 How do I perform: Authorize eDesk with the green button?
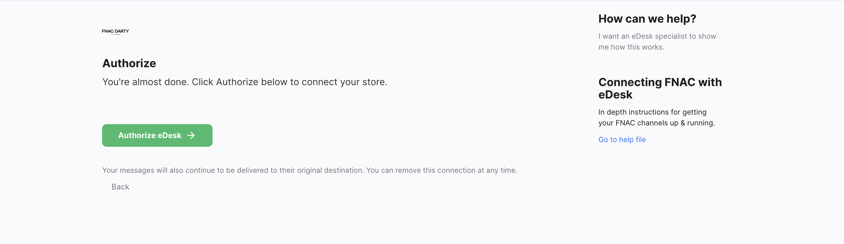[157, 135]
